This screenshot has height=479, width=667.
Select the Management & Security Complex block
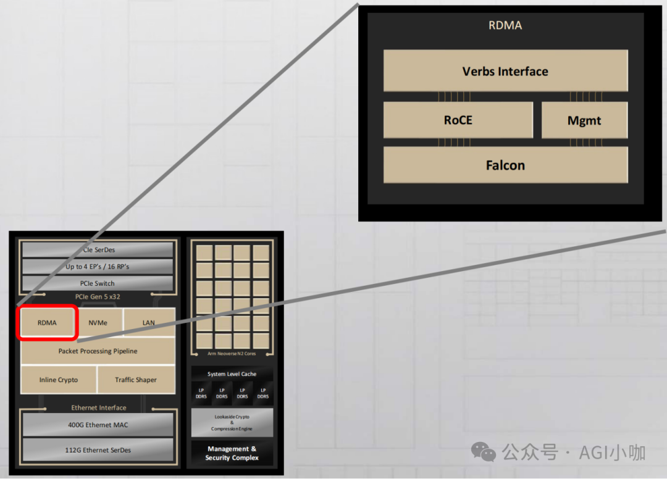(x=232, y=453)
